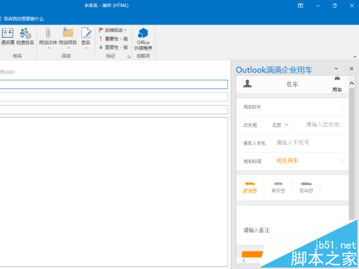This screenshot has width=359, height=269.
Task: Click the Didi pane vertical scrollbar
Action: (351, 154)
